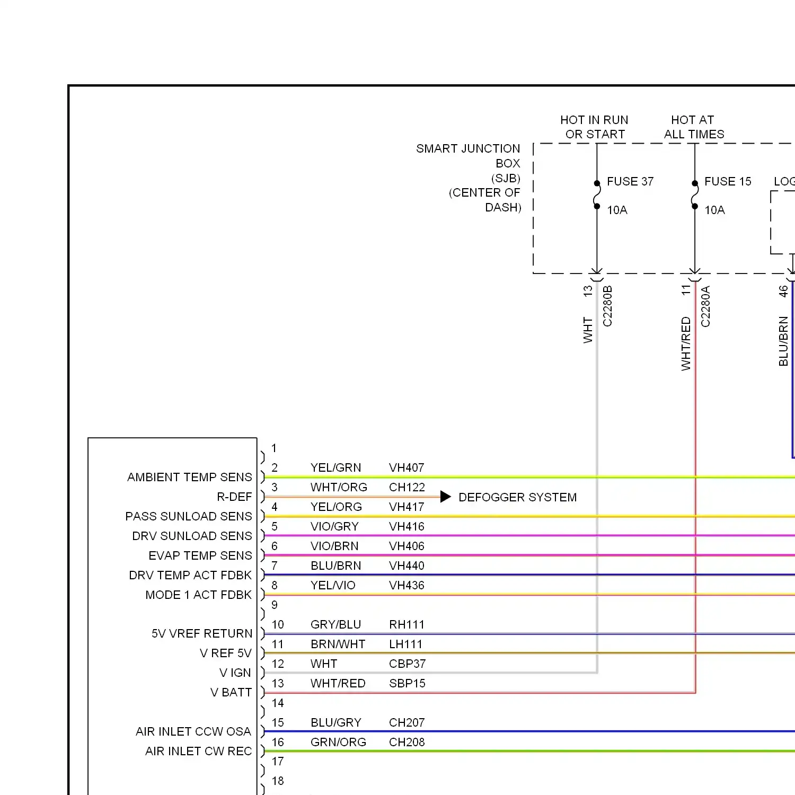Click the VH436 circuit code
Viewport: 795px width, 795px height.
coord(407,585)
